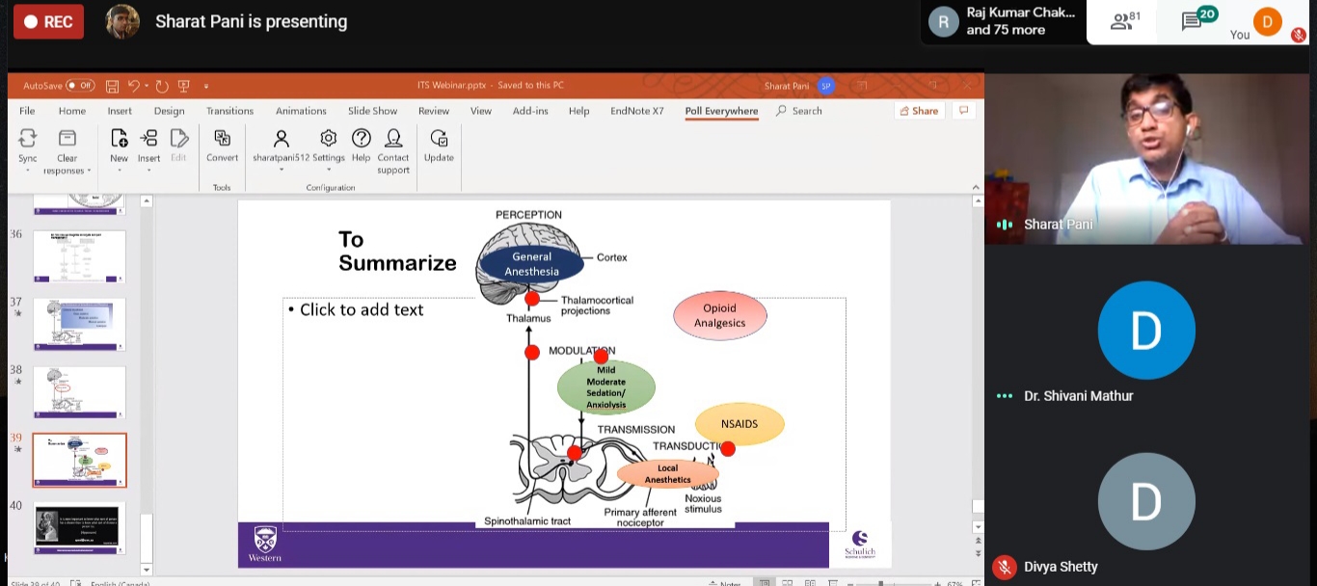Open the sharatpani512 account dropdown
The width and height of the screenshot is (1317, 586).
point(281,170)
